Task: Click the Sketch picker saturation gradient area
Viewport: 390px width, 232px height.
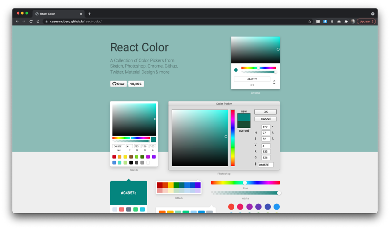Action: (134, 120)
